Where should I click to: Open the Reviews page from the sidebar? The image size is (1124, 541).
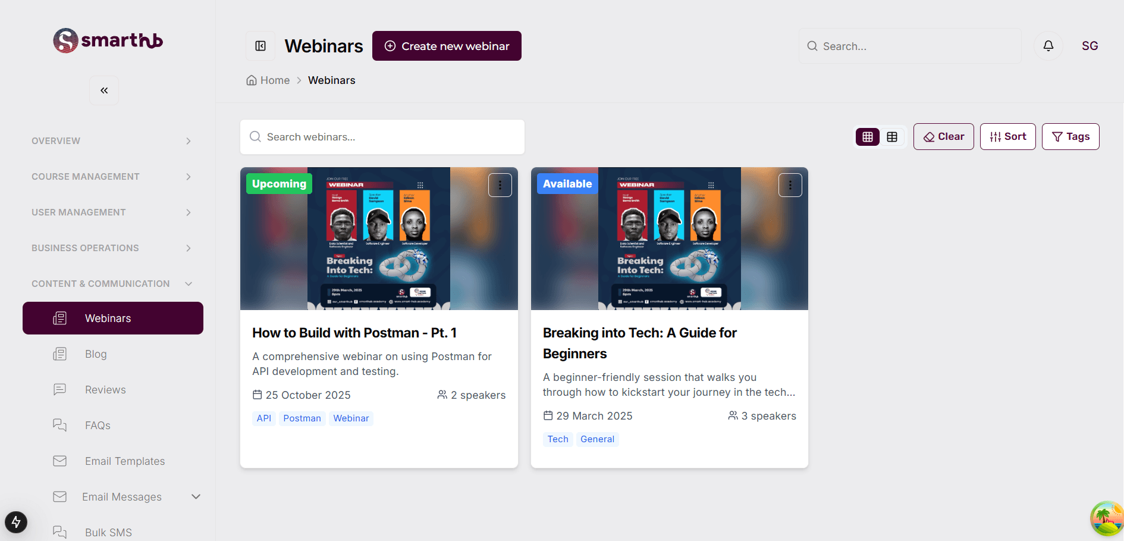pos(105,389)
